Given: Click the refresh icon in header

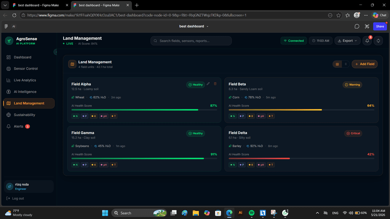Looking at the screenshot, I should click(x=378, y=41).
